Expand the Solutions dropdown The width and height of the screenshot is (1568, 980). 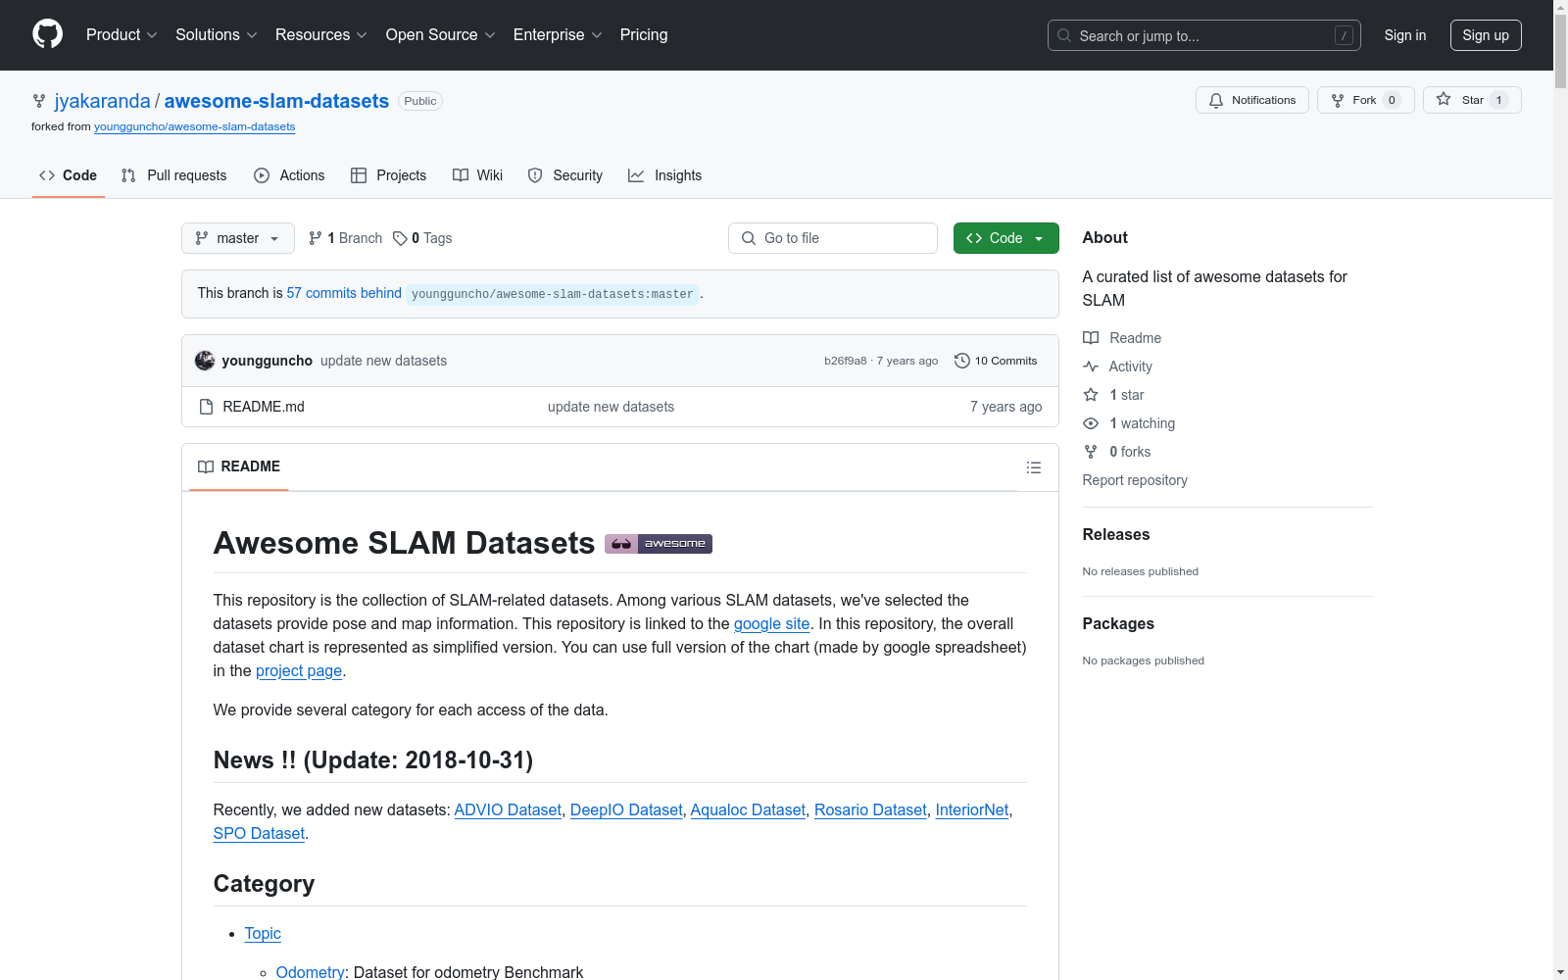click(x=217, y=35)
